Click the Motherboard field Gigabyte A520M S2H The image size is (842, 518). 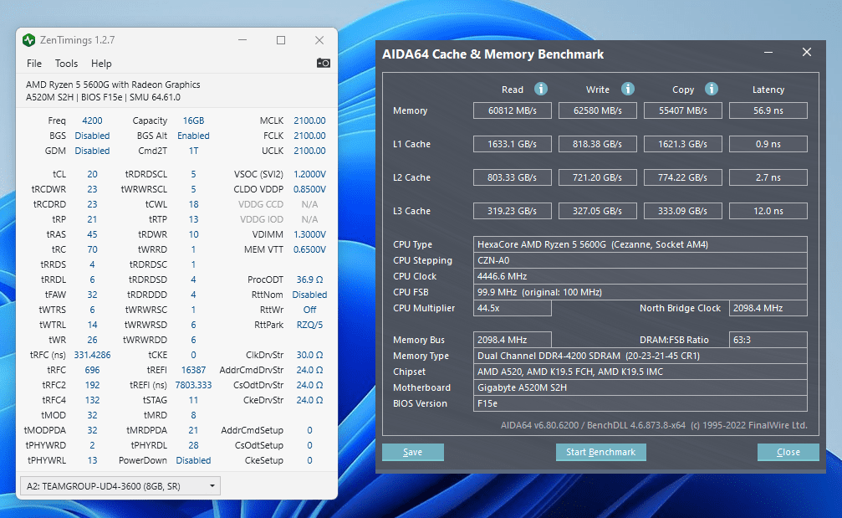640,387
